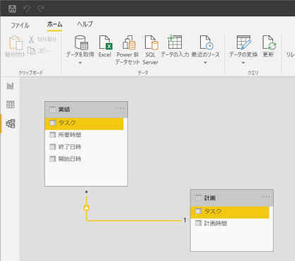Select the 終了日時 field
Viewport: 295px width, 261px height.
coord(84,147)
